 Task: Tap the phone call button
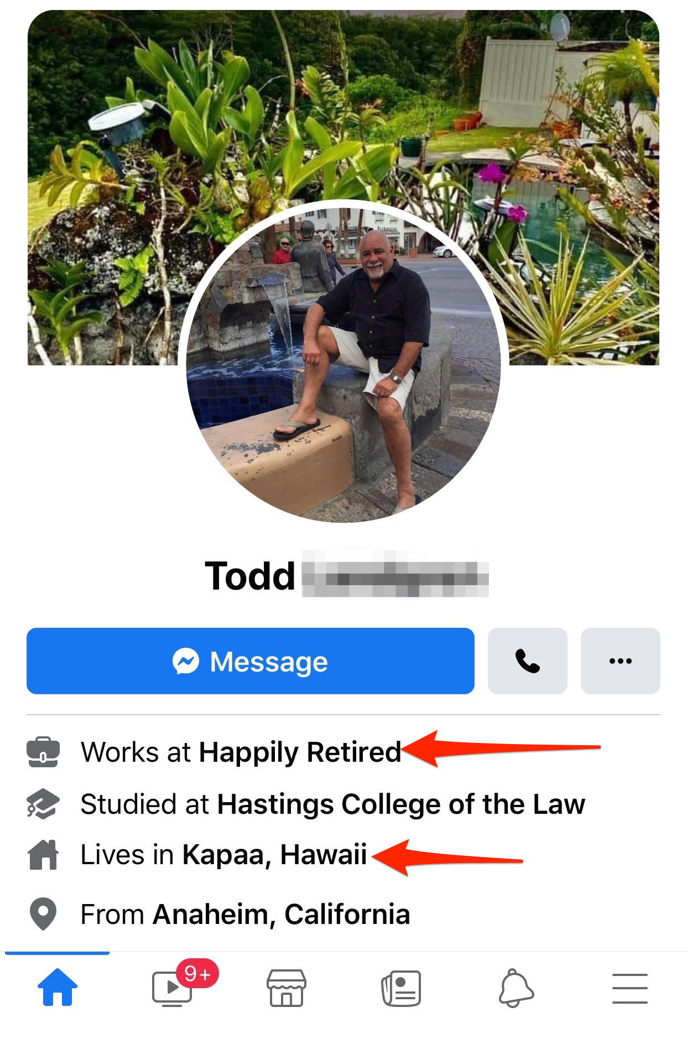pos(528,661)
